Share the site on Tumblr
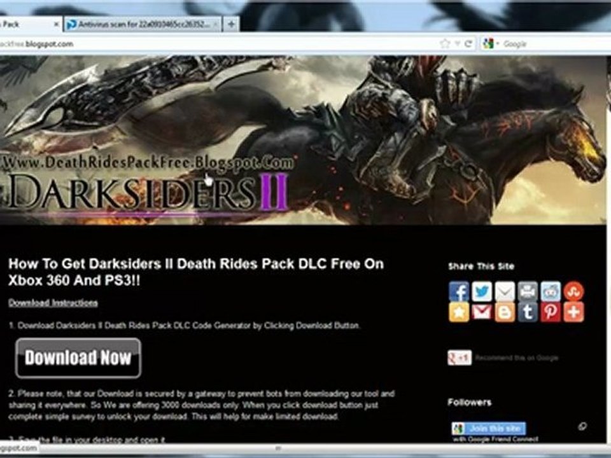This screenshot has width=611, height=458. [x=528, y=312]
